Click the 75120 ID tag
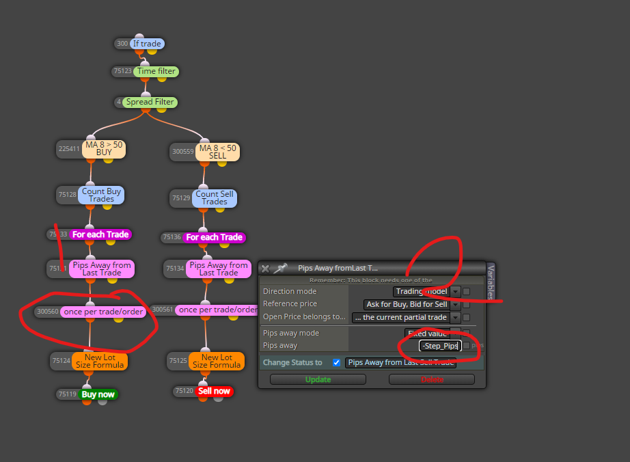 click(x=184, y=391)
